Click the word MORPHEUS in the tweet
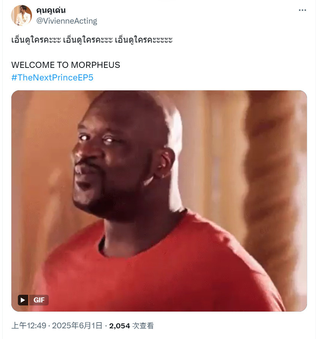Image resolution: width=316 pixels, height=339 pixels. pos(95,65)
